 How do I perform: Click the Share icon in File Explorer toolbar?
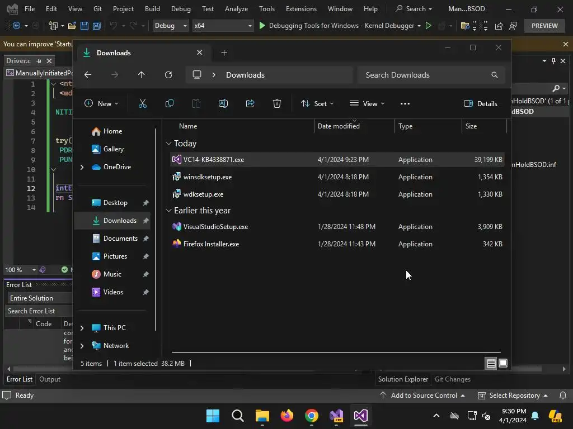click(250, 103)
